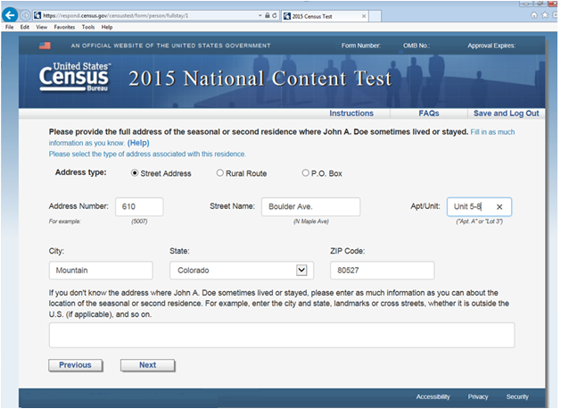This screenshot has width=561, height=409.
Task: Click the refresh icon in address bar
Action: [x=275, y=15]
